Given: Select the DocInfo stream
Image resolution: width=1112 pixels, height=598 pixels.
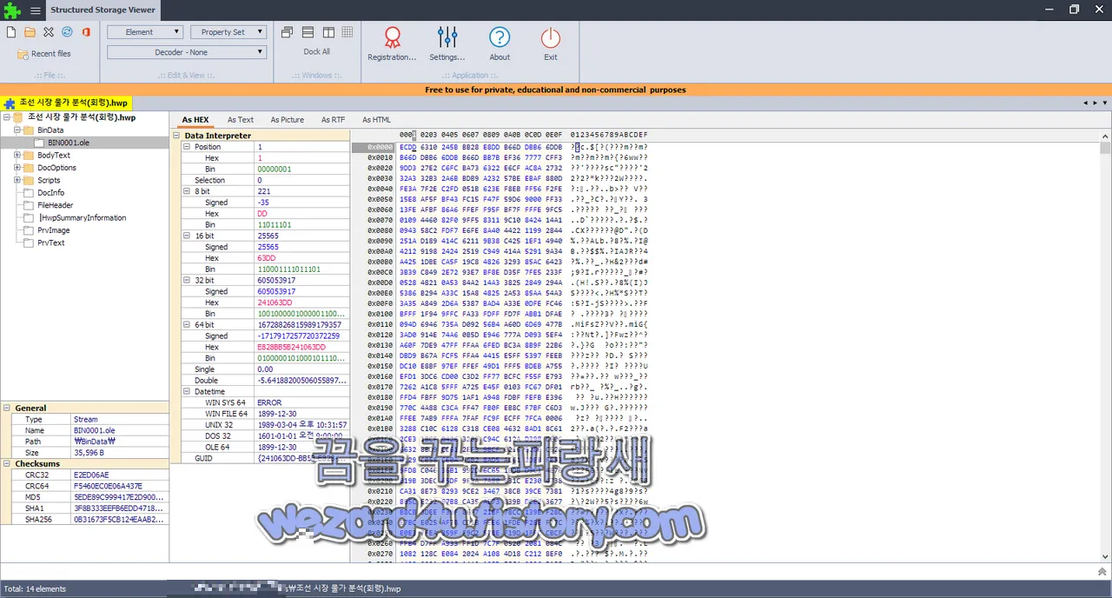Looking at the screenshot, I should [50, 193].
